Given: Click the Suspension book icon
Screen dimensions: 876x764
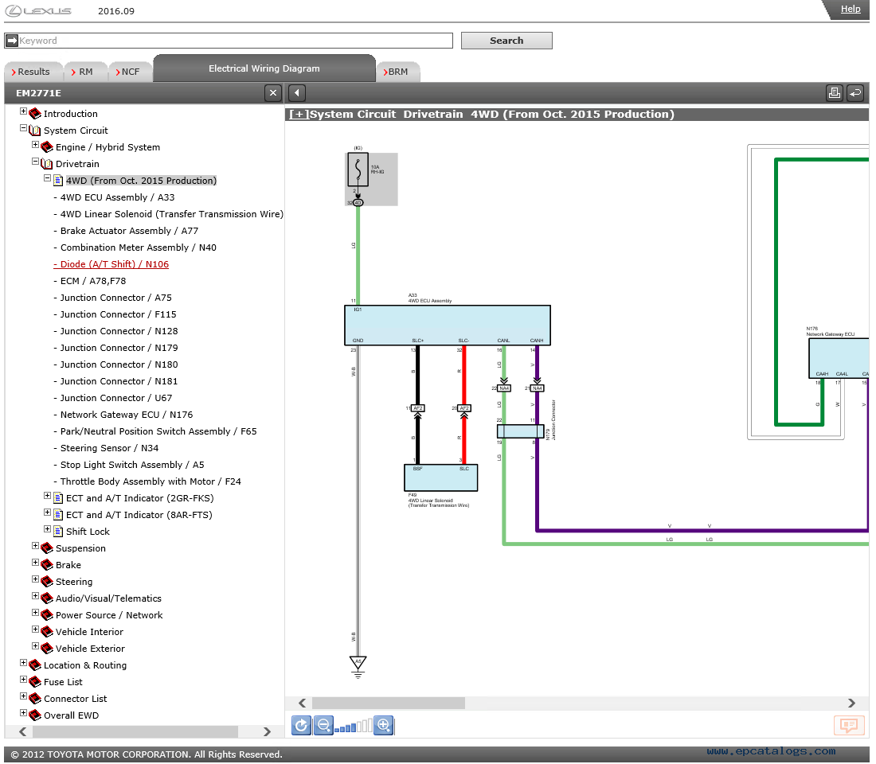Looking at the screenshot, I should pyautogui.click(x=47, y=548).
